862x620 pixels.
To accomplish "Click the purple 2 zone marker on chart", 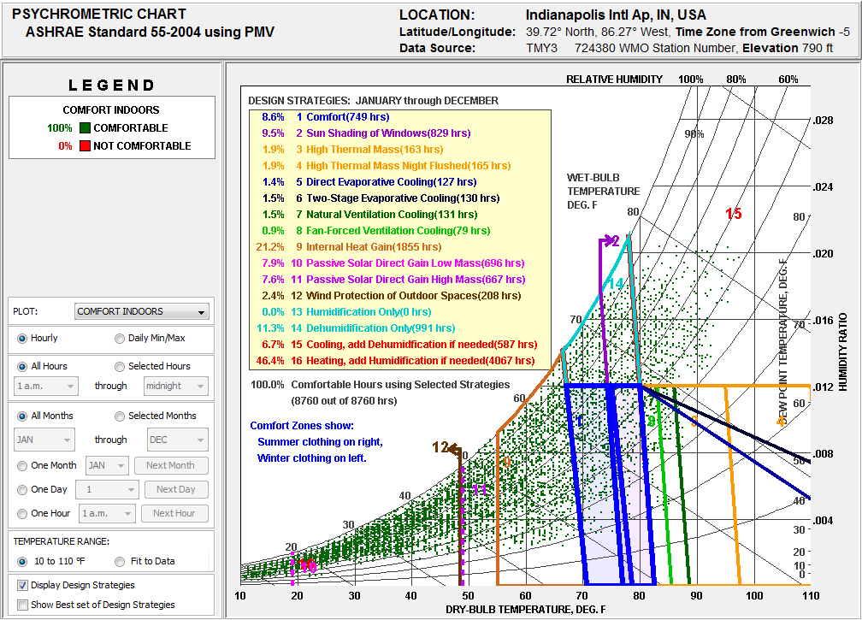I will (615, 241).
